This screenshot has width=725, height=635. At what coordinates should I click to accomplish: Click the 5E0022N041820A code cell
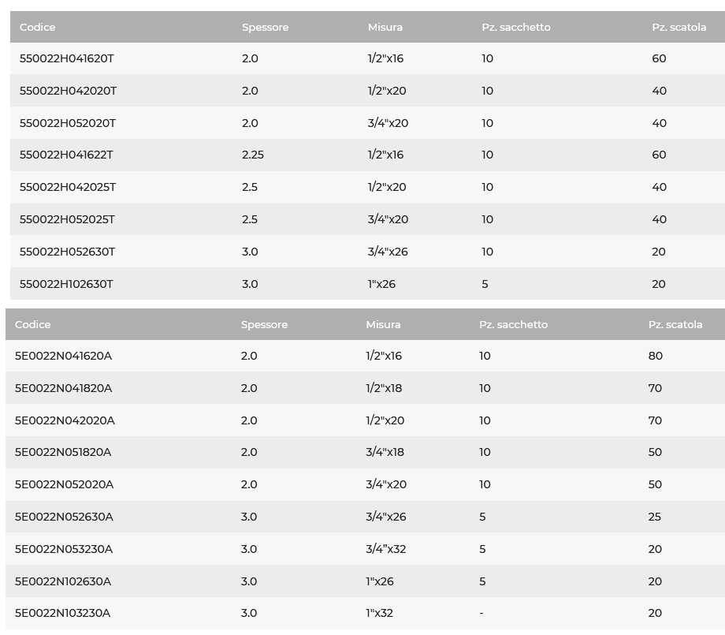coord(63,388)
